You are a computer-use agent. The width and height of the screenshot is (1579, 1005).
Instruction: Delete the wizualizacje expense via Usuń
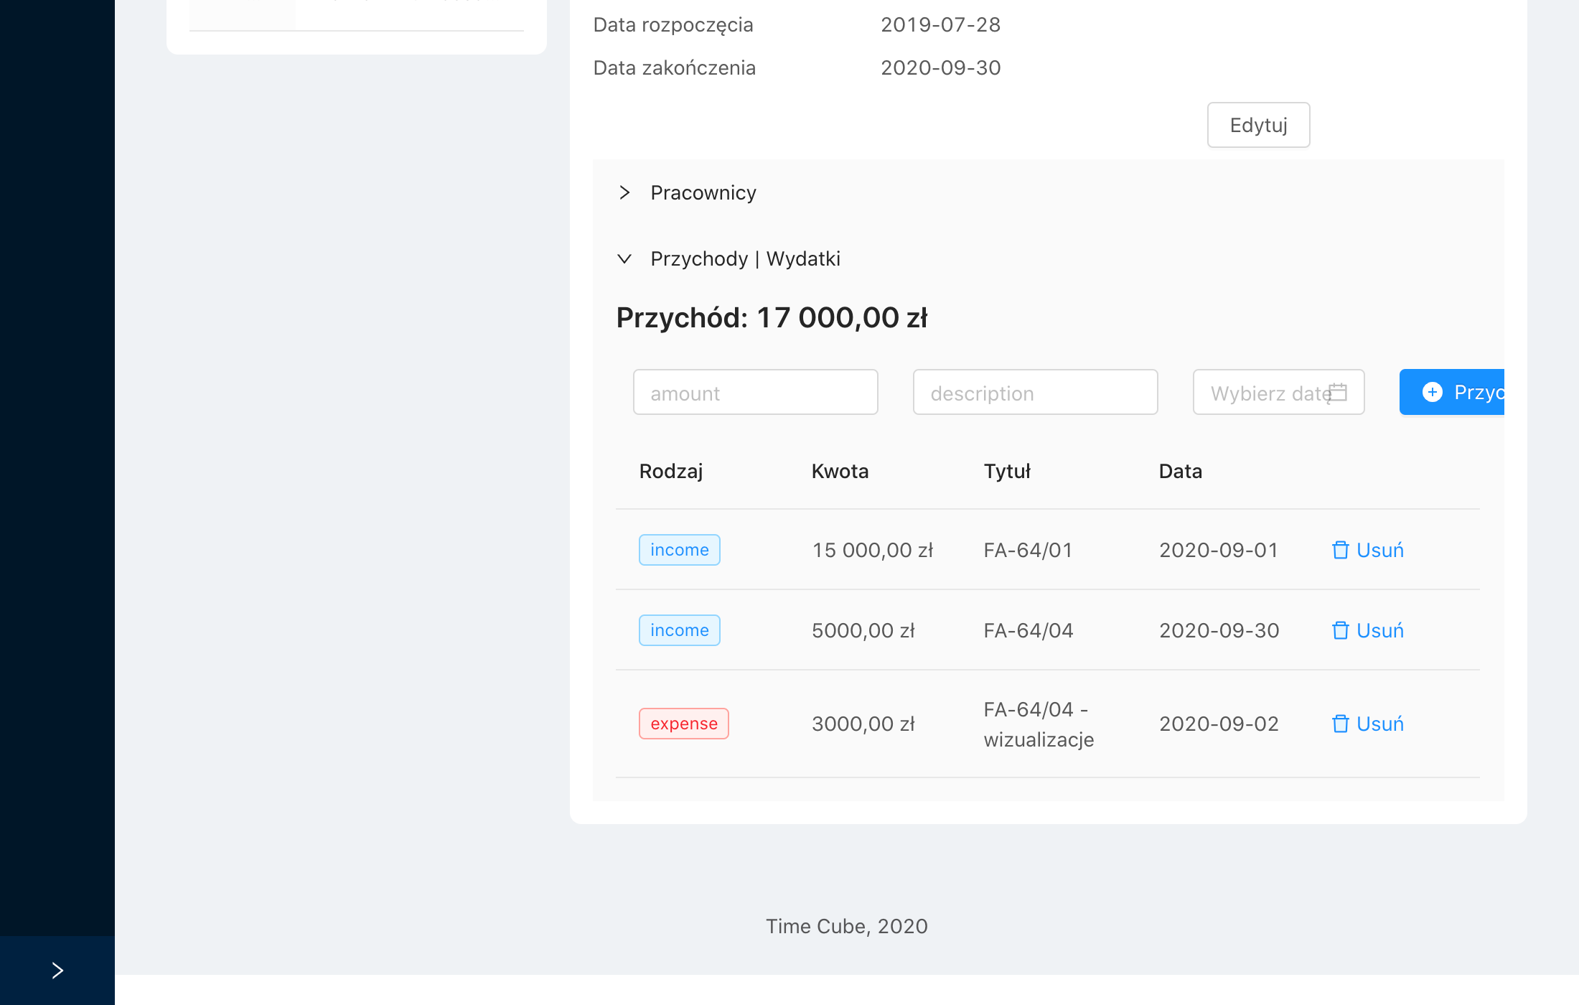click(x=1368, y=724)
